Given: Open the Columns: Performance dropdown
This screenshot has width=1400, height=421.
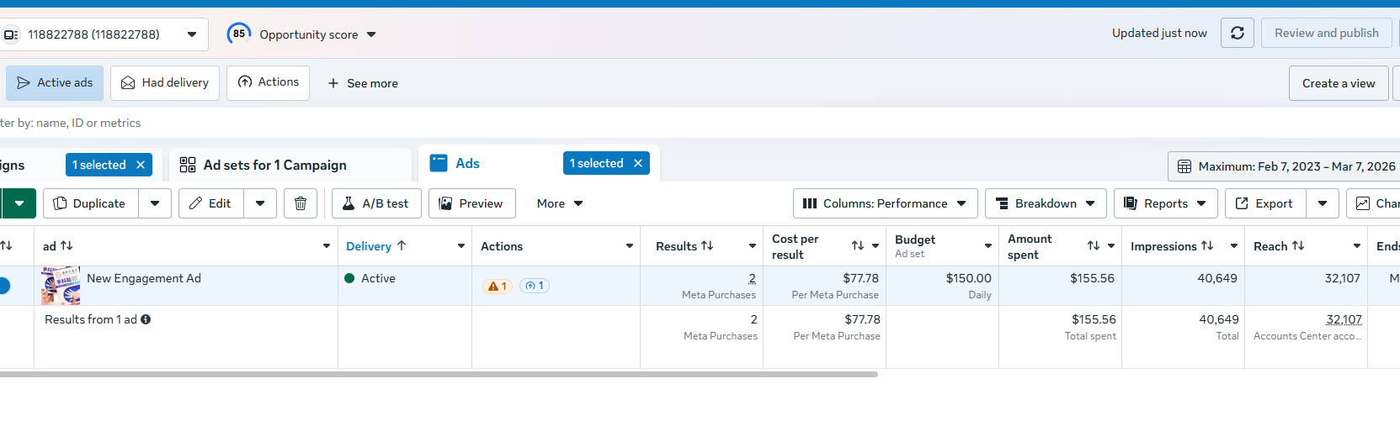Looking at the screenshot, I should pyautogui.click(x=885, y=203).
